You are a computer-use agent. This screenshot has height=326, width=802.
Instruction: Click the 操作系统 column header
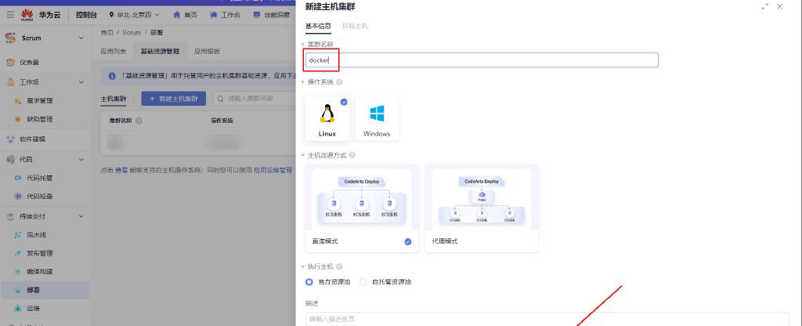[x=222, y=121]
